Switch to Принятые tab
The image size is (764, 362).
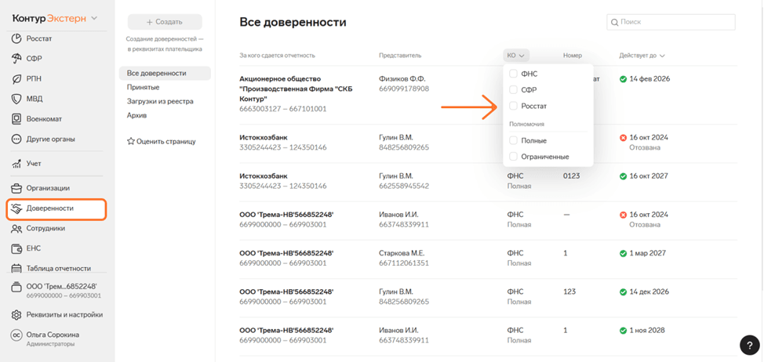click(143, 87)
